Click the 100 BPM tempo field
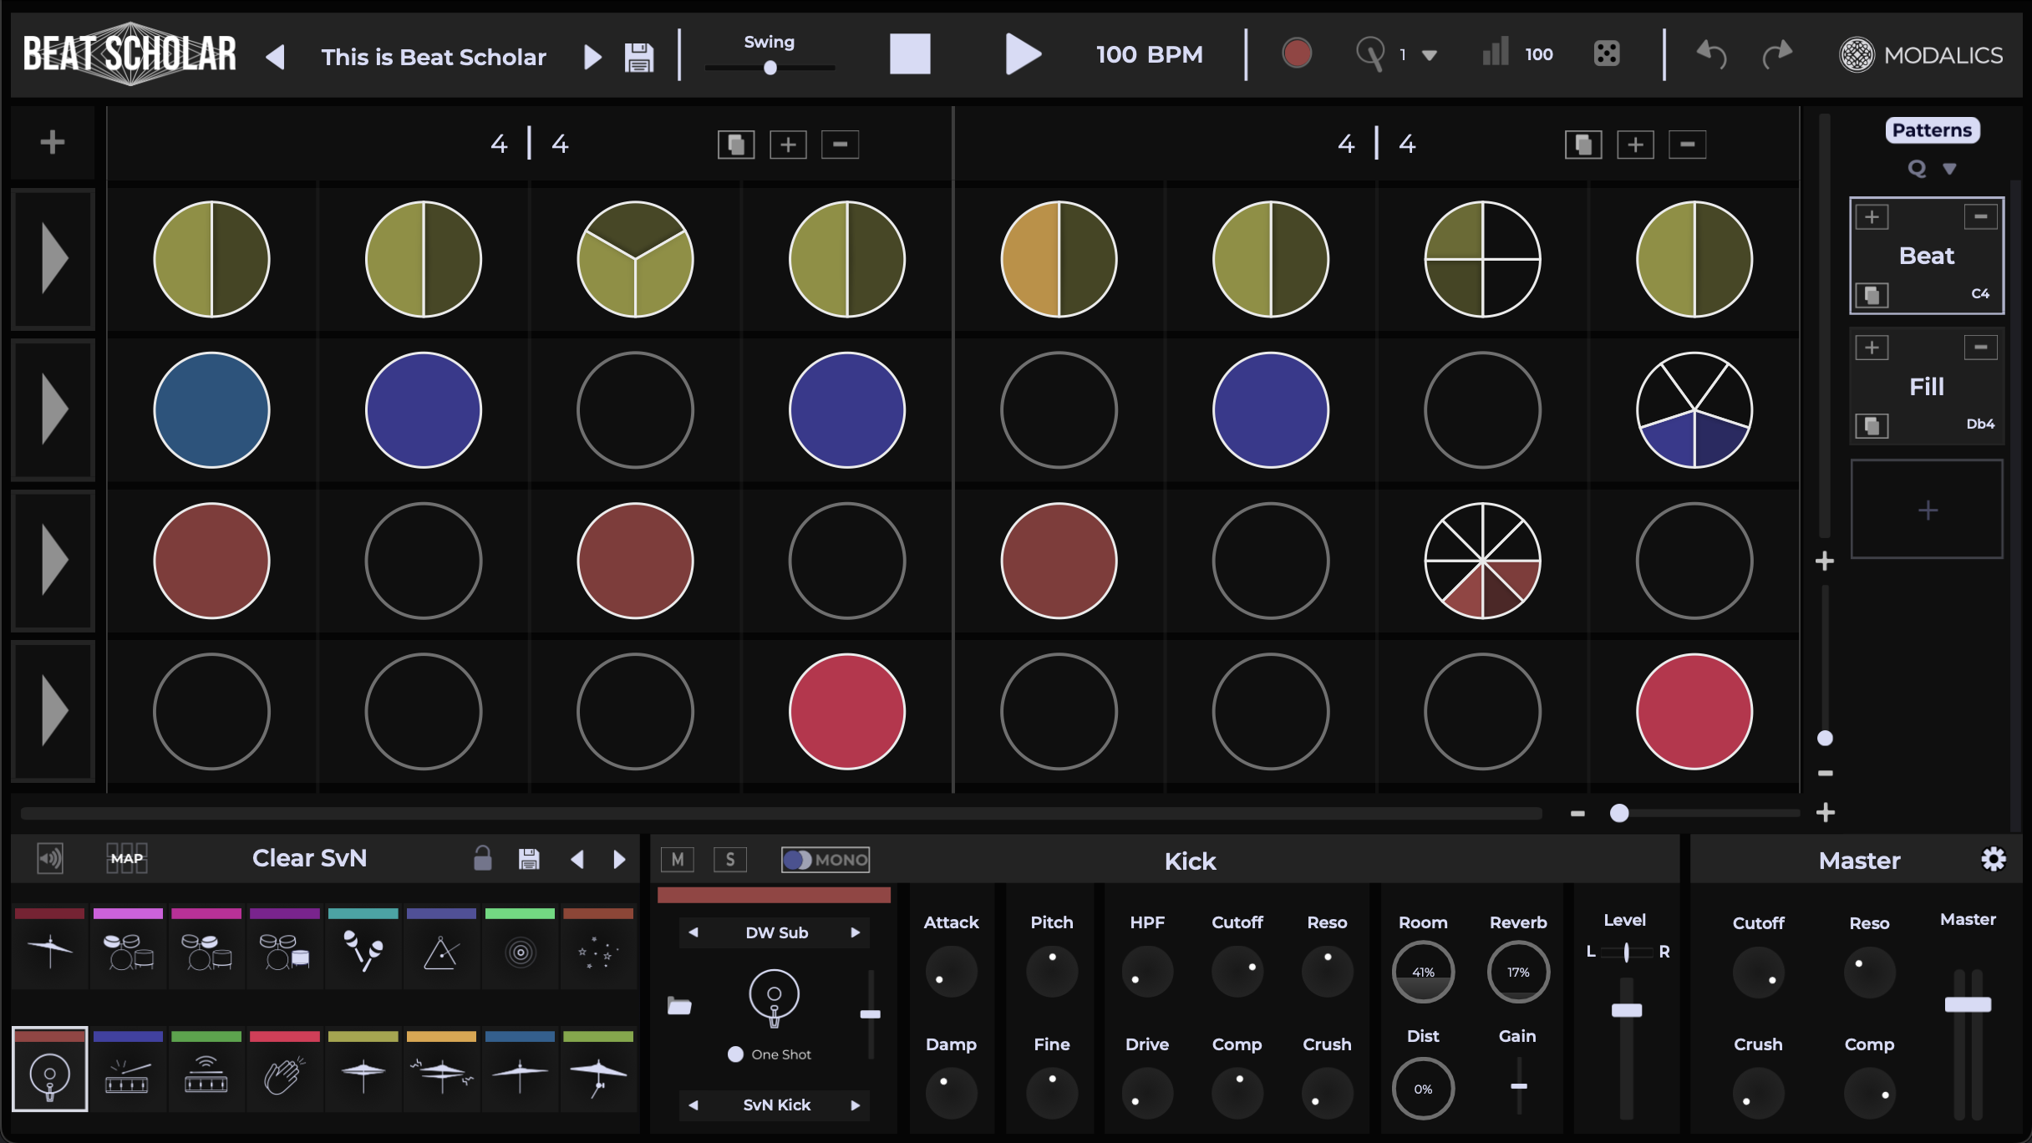This screenshot has height=1143, width=2032. [x=1150, y=55]
